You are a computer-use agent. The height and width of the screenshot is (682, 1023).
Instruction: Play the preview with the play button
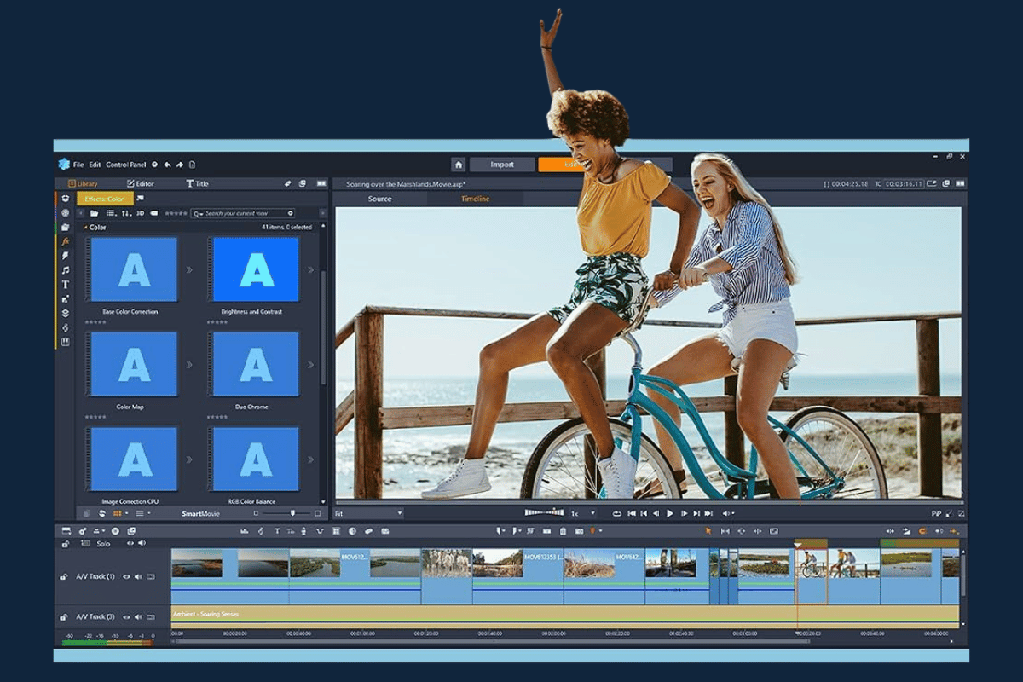click(x=670, y=513)
